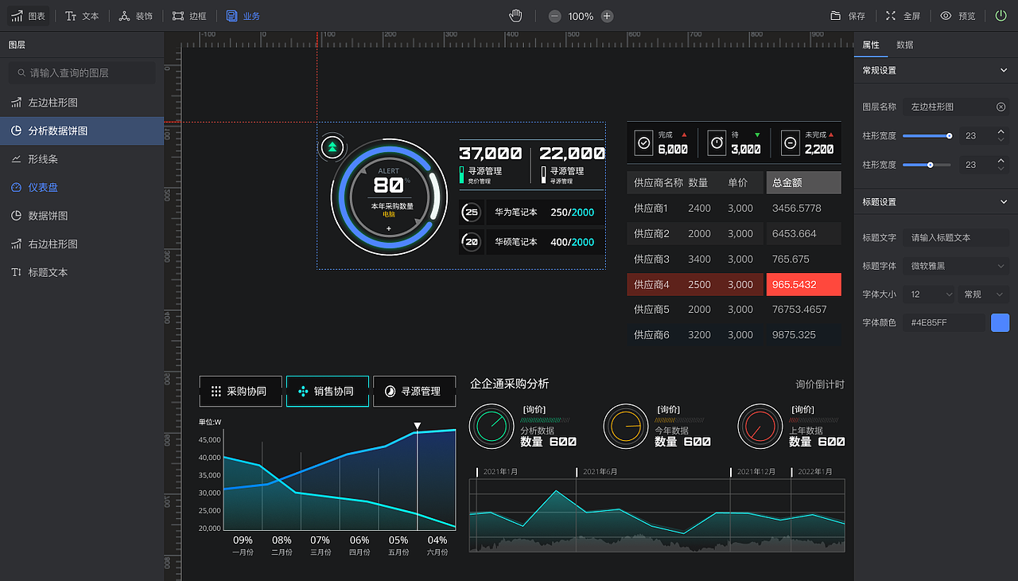Click the 销售协同 button on canvas
The image size is (1018, 581).
pos(328,392)
